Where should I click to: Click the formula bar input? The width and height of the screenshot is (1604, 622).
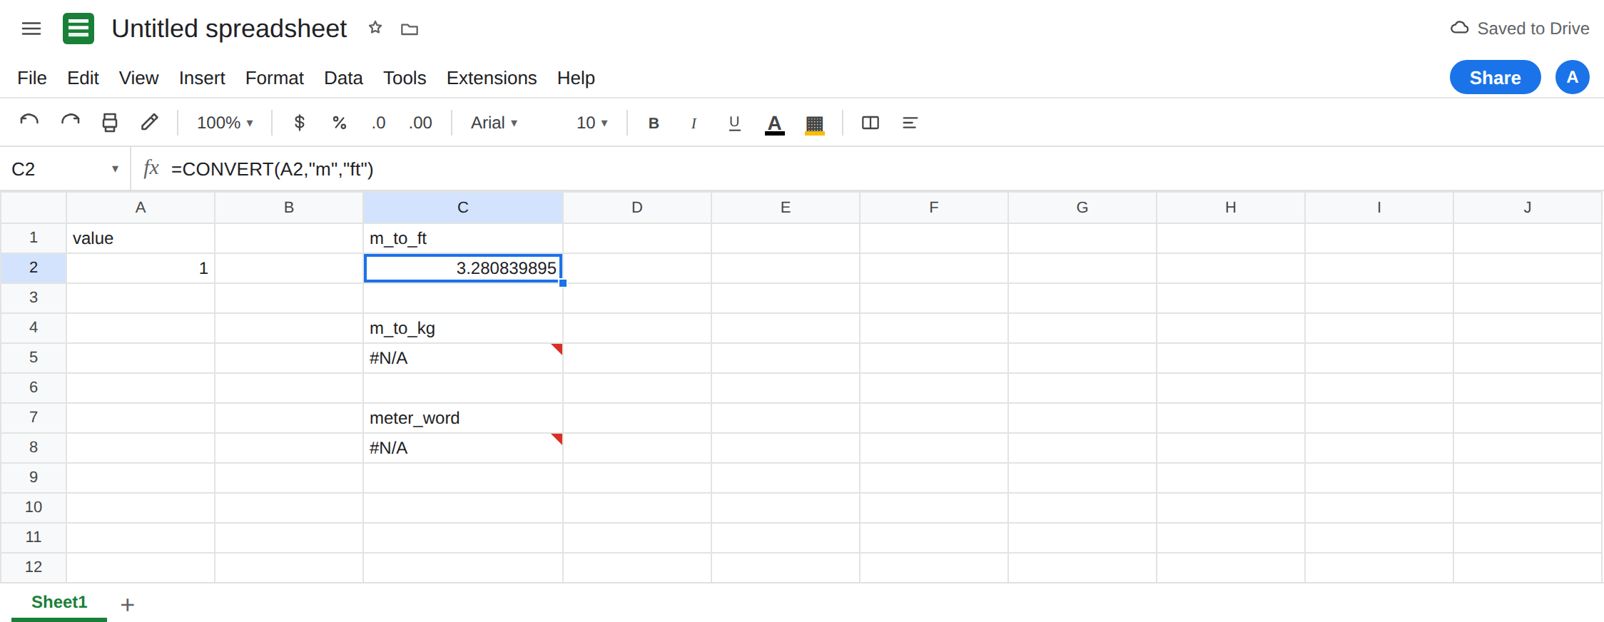(x=885, y=169)
